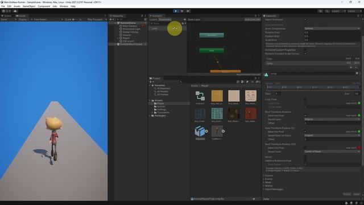Open the Animator controller asset thumbnail
This screenshot has height=205, width=364.
(200, 96)
